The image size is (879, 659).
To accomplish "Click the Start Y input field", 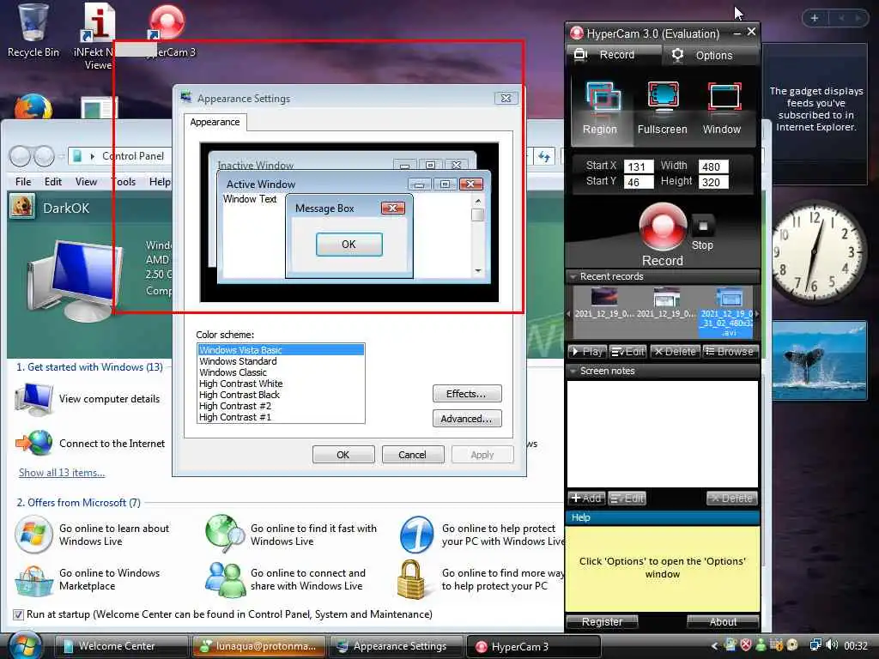I will point(639,182).
